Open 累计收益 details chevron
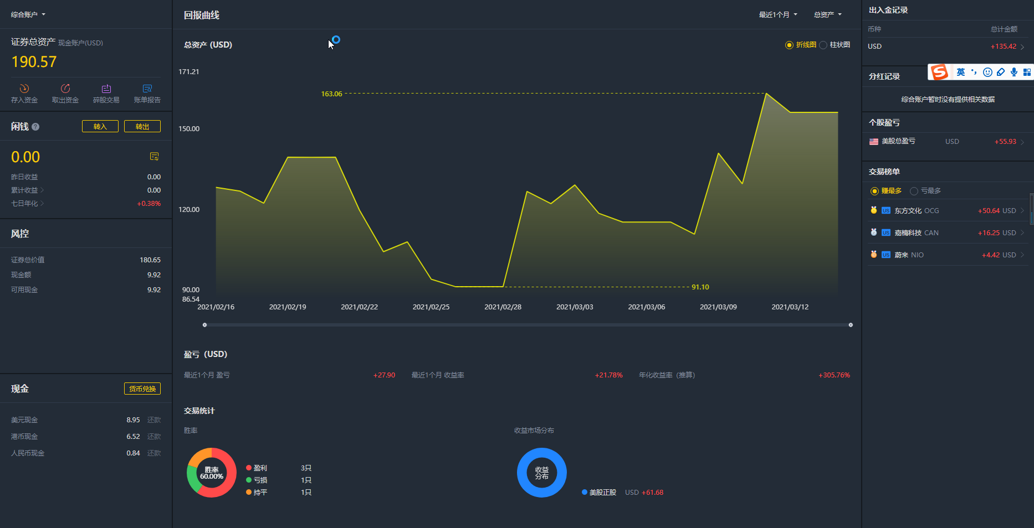The image size is (1034, 528). point(42,190)
